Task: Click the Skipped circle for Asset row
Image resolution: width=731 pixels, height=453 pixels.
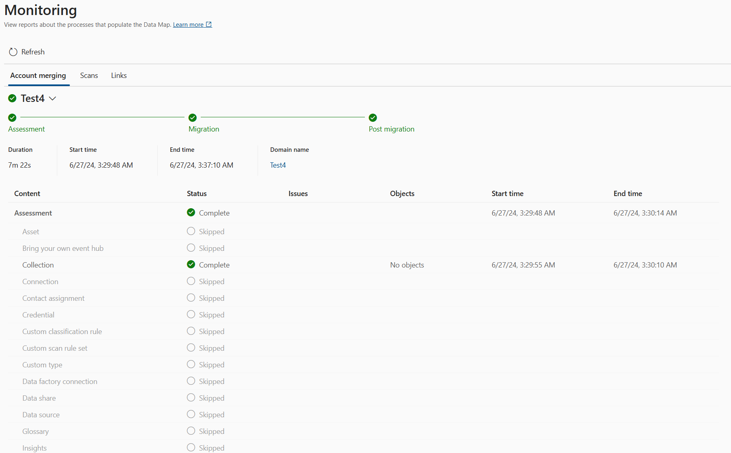Action: 191,231
